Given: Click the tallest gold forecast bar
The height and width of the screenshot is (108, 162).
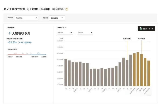Looking at the screenshot, I should coord(138,69).
